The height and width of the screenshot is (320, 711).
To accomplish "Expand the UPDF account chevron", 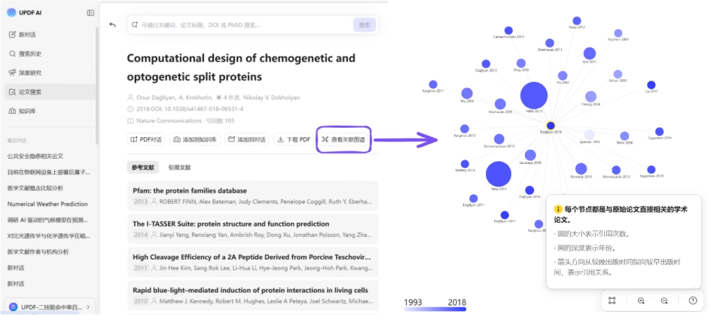I will point(88,307).
